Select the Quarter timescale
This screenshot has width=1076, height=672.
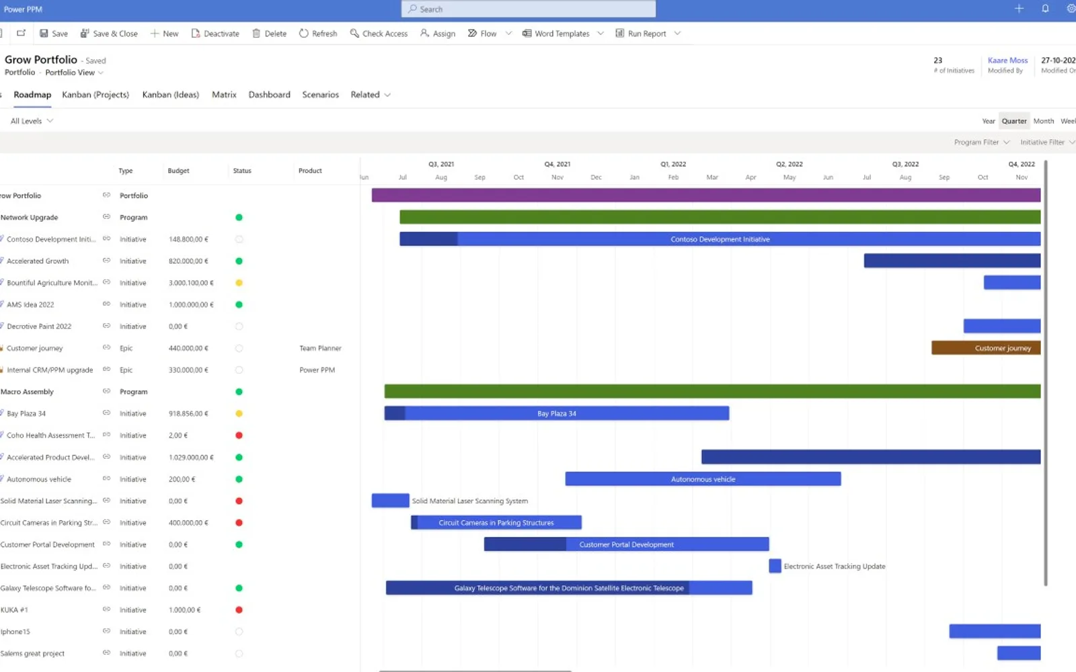(x=1014, y=121)
